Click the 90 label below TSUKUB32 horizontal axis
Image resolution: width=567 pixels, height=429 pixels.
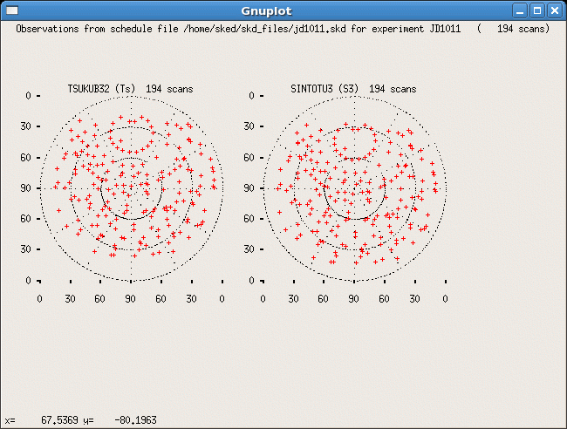[x=131, y=298]
